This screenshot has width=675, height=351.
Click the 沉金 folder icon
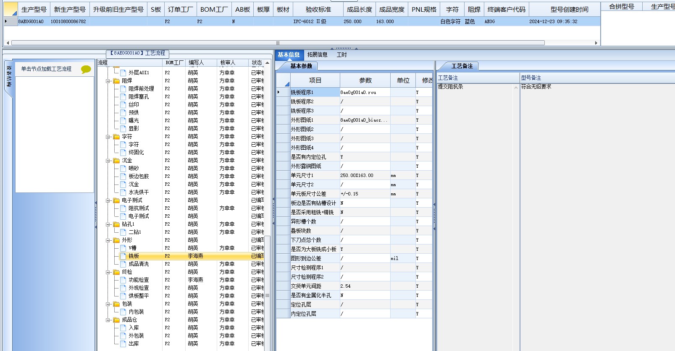tap(116, 161)
